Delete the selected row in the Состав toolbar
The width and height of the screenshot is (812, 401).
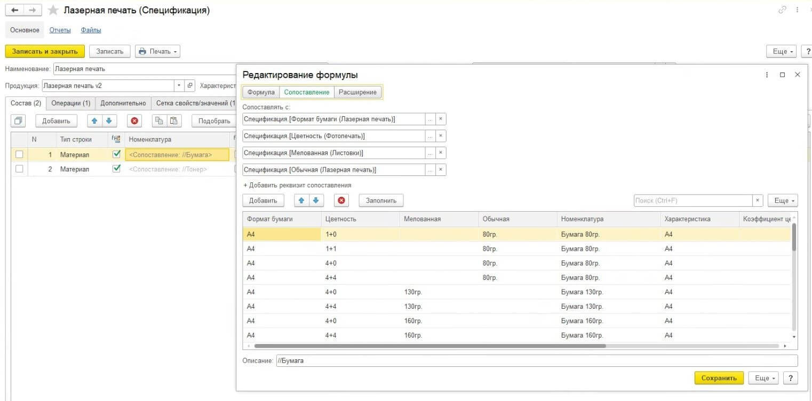(135, 121)
